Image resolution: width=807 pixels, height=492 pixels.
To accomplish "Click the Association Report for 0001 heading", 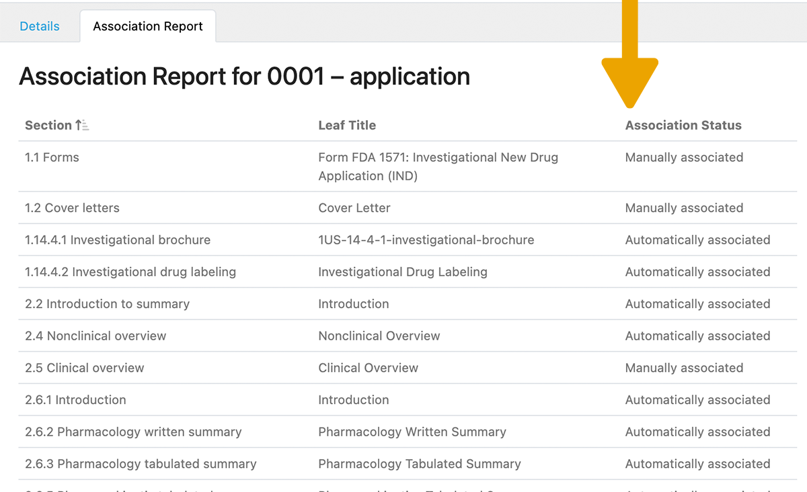I will tap(244, 77).
